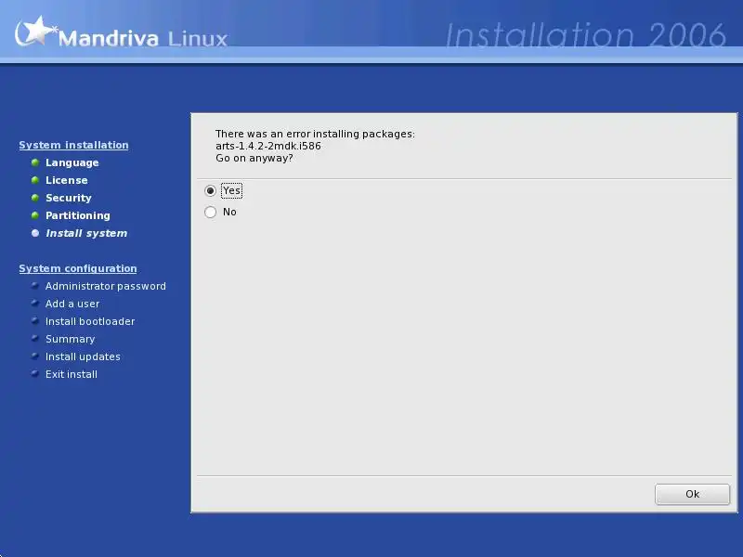Click the License step
The height and width of the screenshot is (557, 743).
click(x=66, y=180)
